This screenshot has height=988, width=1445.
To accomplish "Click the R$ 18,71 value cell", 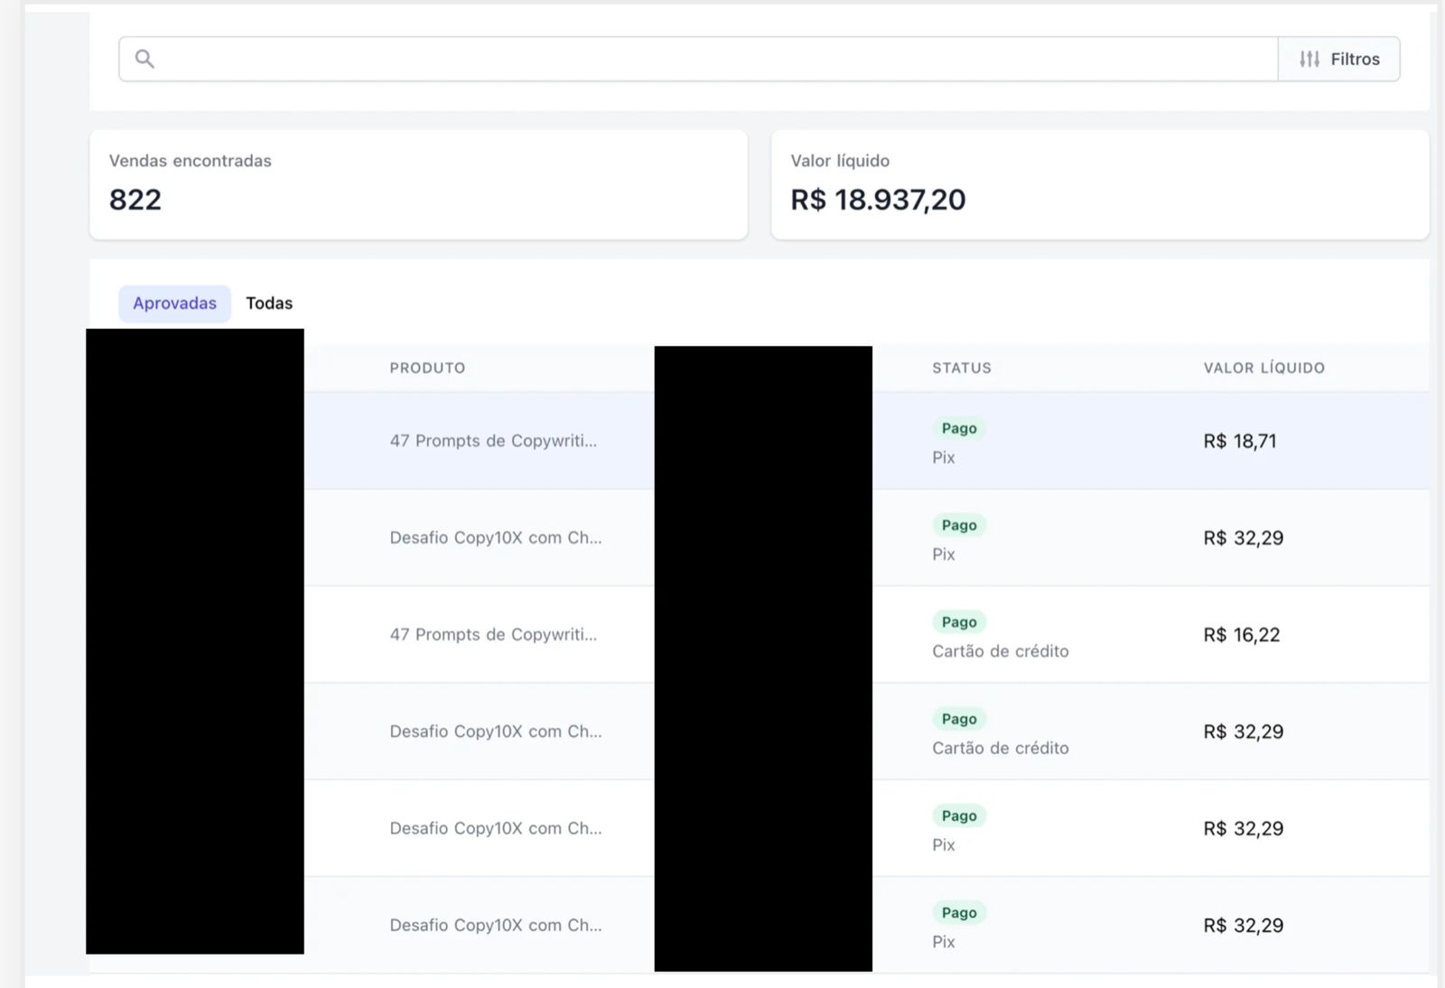I will pos(1240,441).
